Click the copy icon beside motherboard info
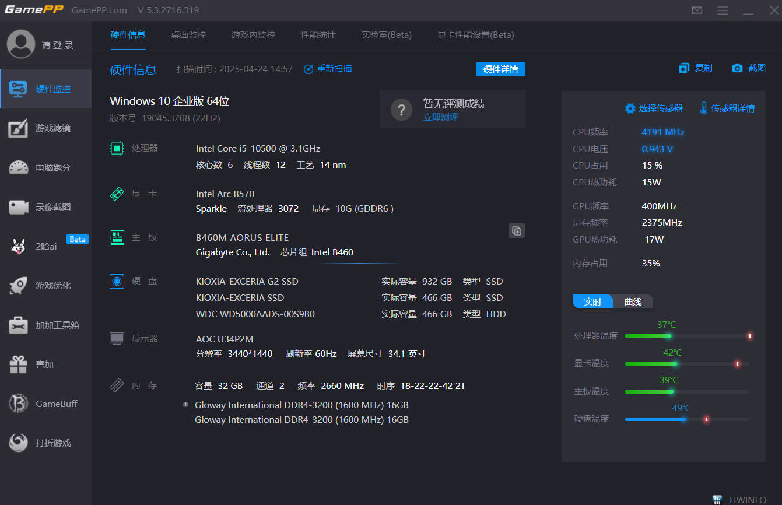782x505 pixels. (x=517, y=230)
